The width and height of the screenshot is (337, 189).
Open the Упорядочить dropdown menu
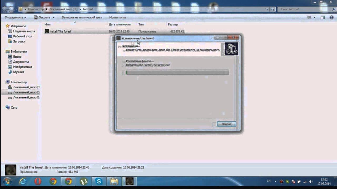16,17
